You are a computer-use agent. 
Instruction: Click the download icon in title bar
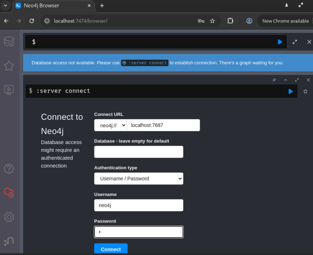[287, 5]
